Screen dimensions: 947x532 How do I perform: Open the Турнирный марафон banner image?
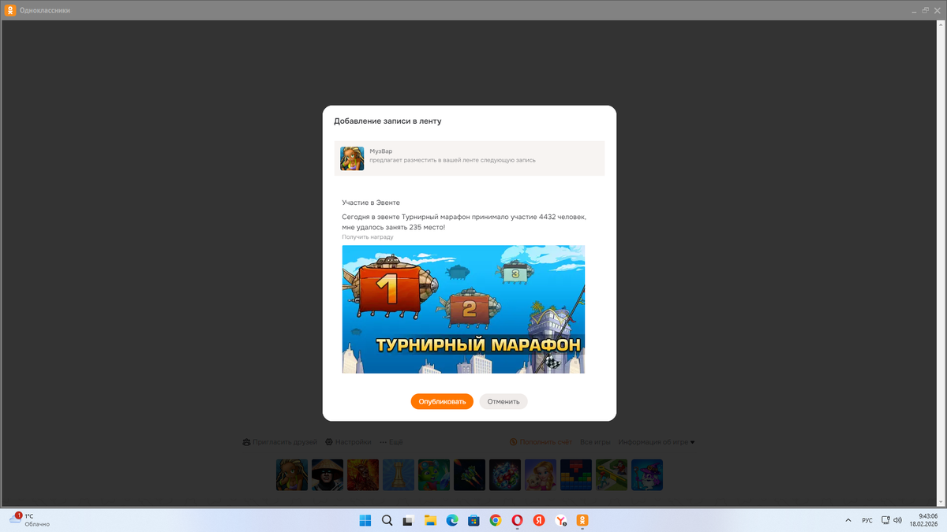pos(463,309)
